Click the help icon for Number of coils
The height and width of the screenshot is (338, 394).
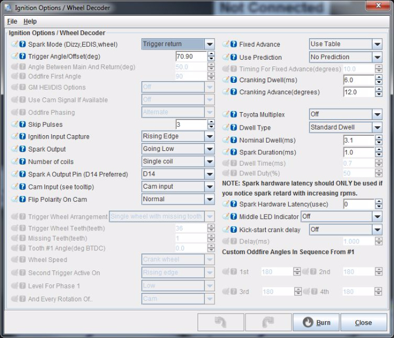click(x=23, y=162)
